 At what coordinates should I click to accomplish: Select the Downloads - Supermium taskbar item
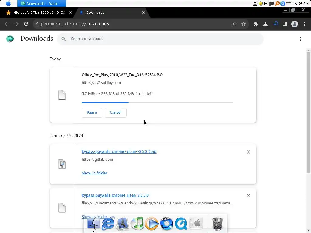click(x=41, y=4)
